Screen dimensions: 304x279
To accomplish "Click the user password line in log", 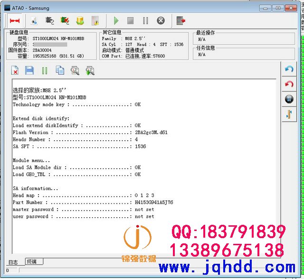I will click(84, 217).
